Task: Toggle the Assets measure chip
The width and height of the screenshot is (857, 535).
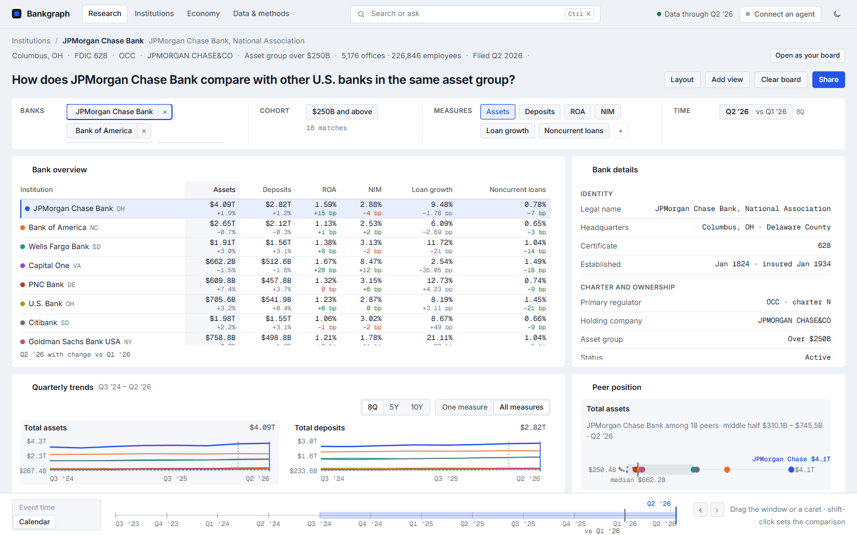Action: click(x=498, y=112)
